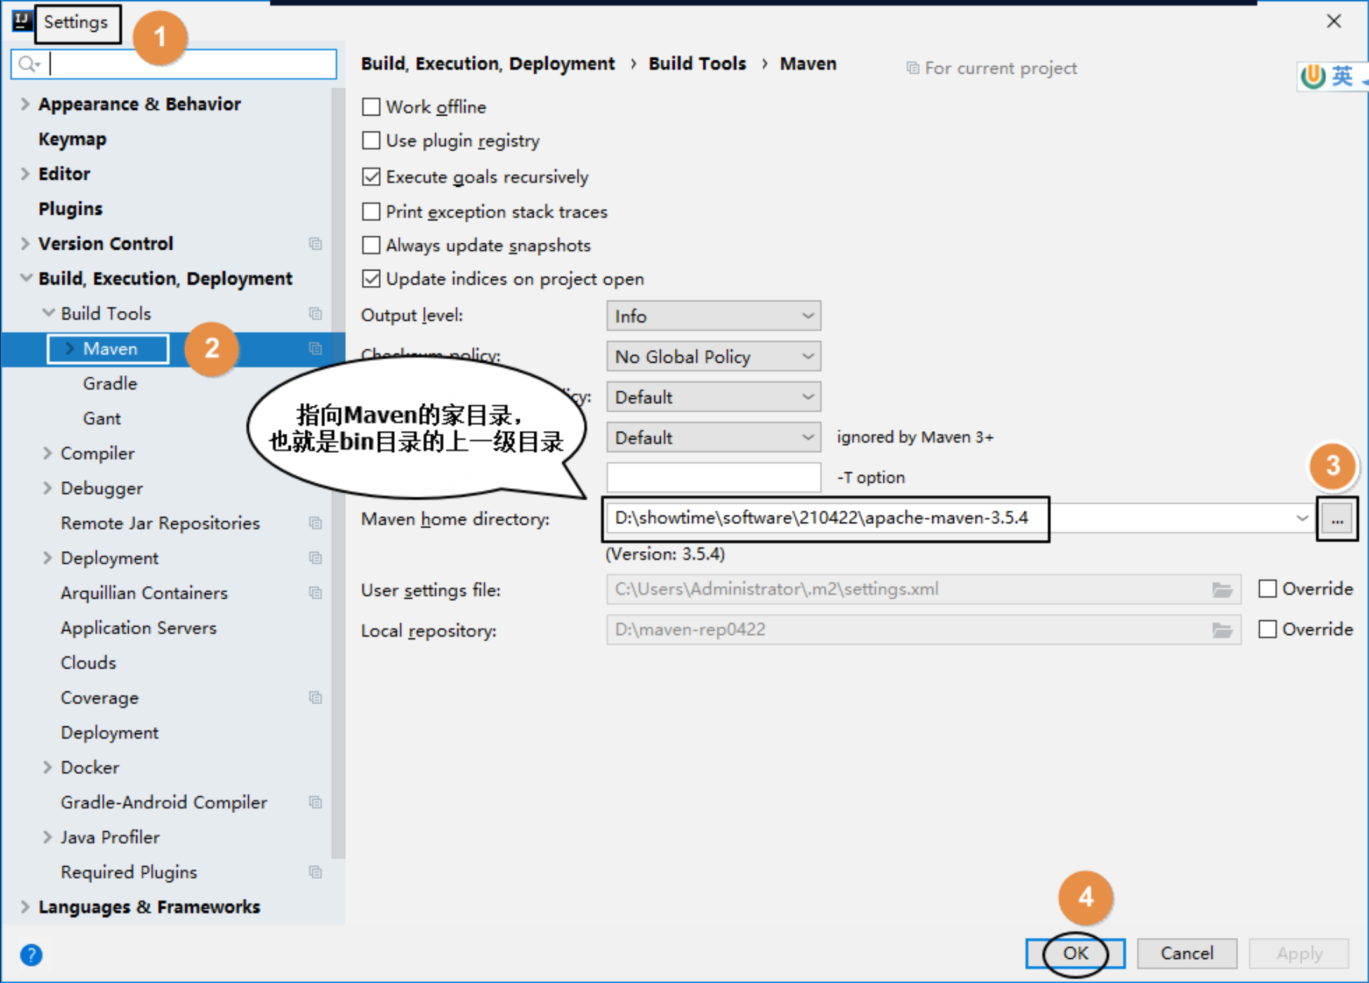
Task: Check Override for User settings file
Action: (1267, 589)
